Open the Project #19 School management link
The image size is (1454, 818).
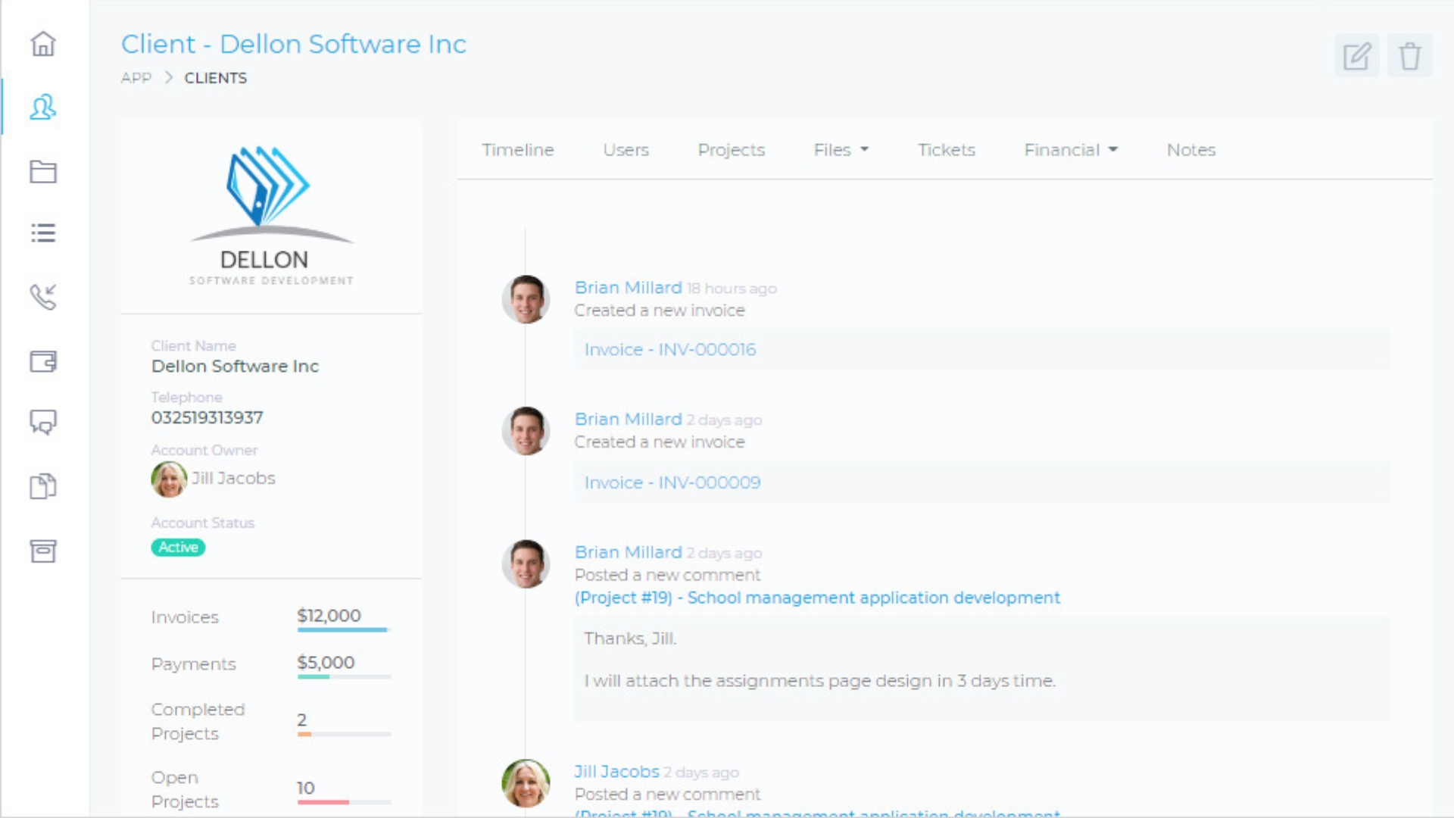[x=817, y=598]
